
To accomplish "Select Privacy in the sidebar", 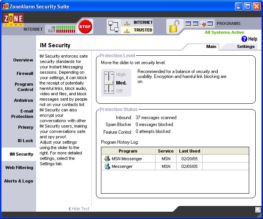I will click(x=26, y=127).
